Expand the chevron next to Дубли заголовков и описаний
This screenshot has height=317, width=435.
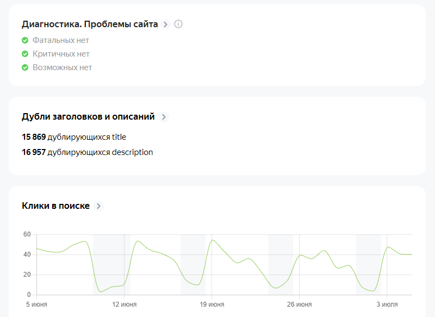pos(164,117)
